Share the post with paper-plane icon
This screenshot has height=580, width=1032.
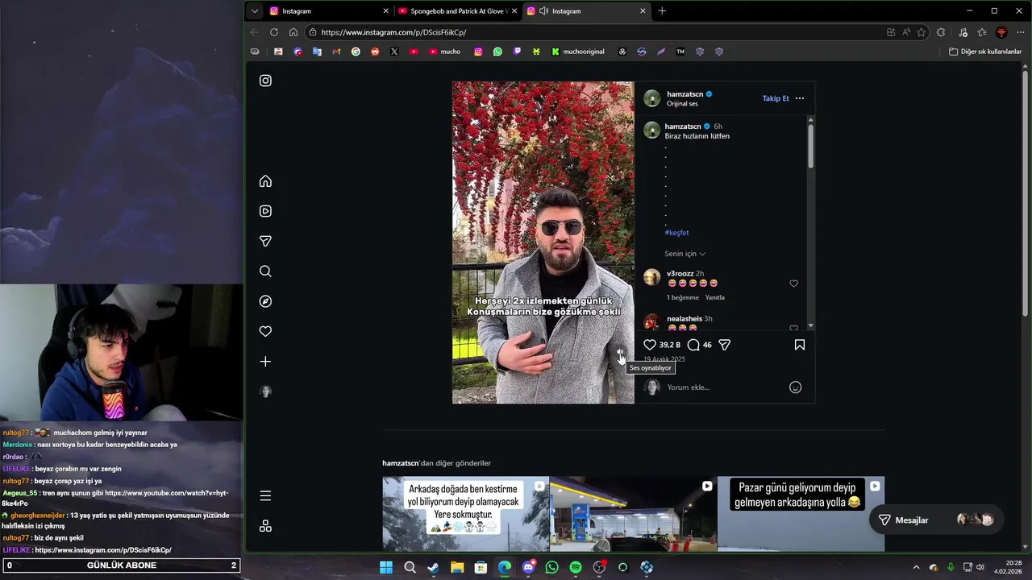click(x=725, y=345)
